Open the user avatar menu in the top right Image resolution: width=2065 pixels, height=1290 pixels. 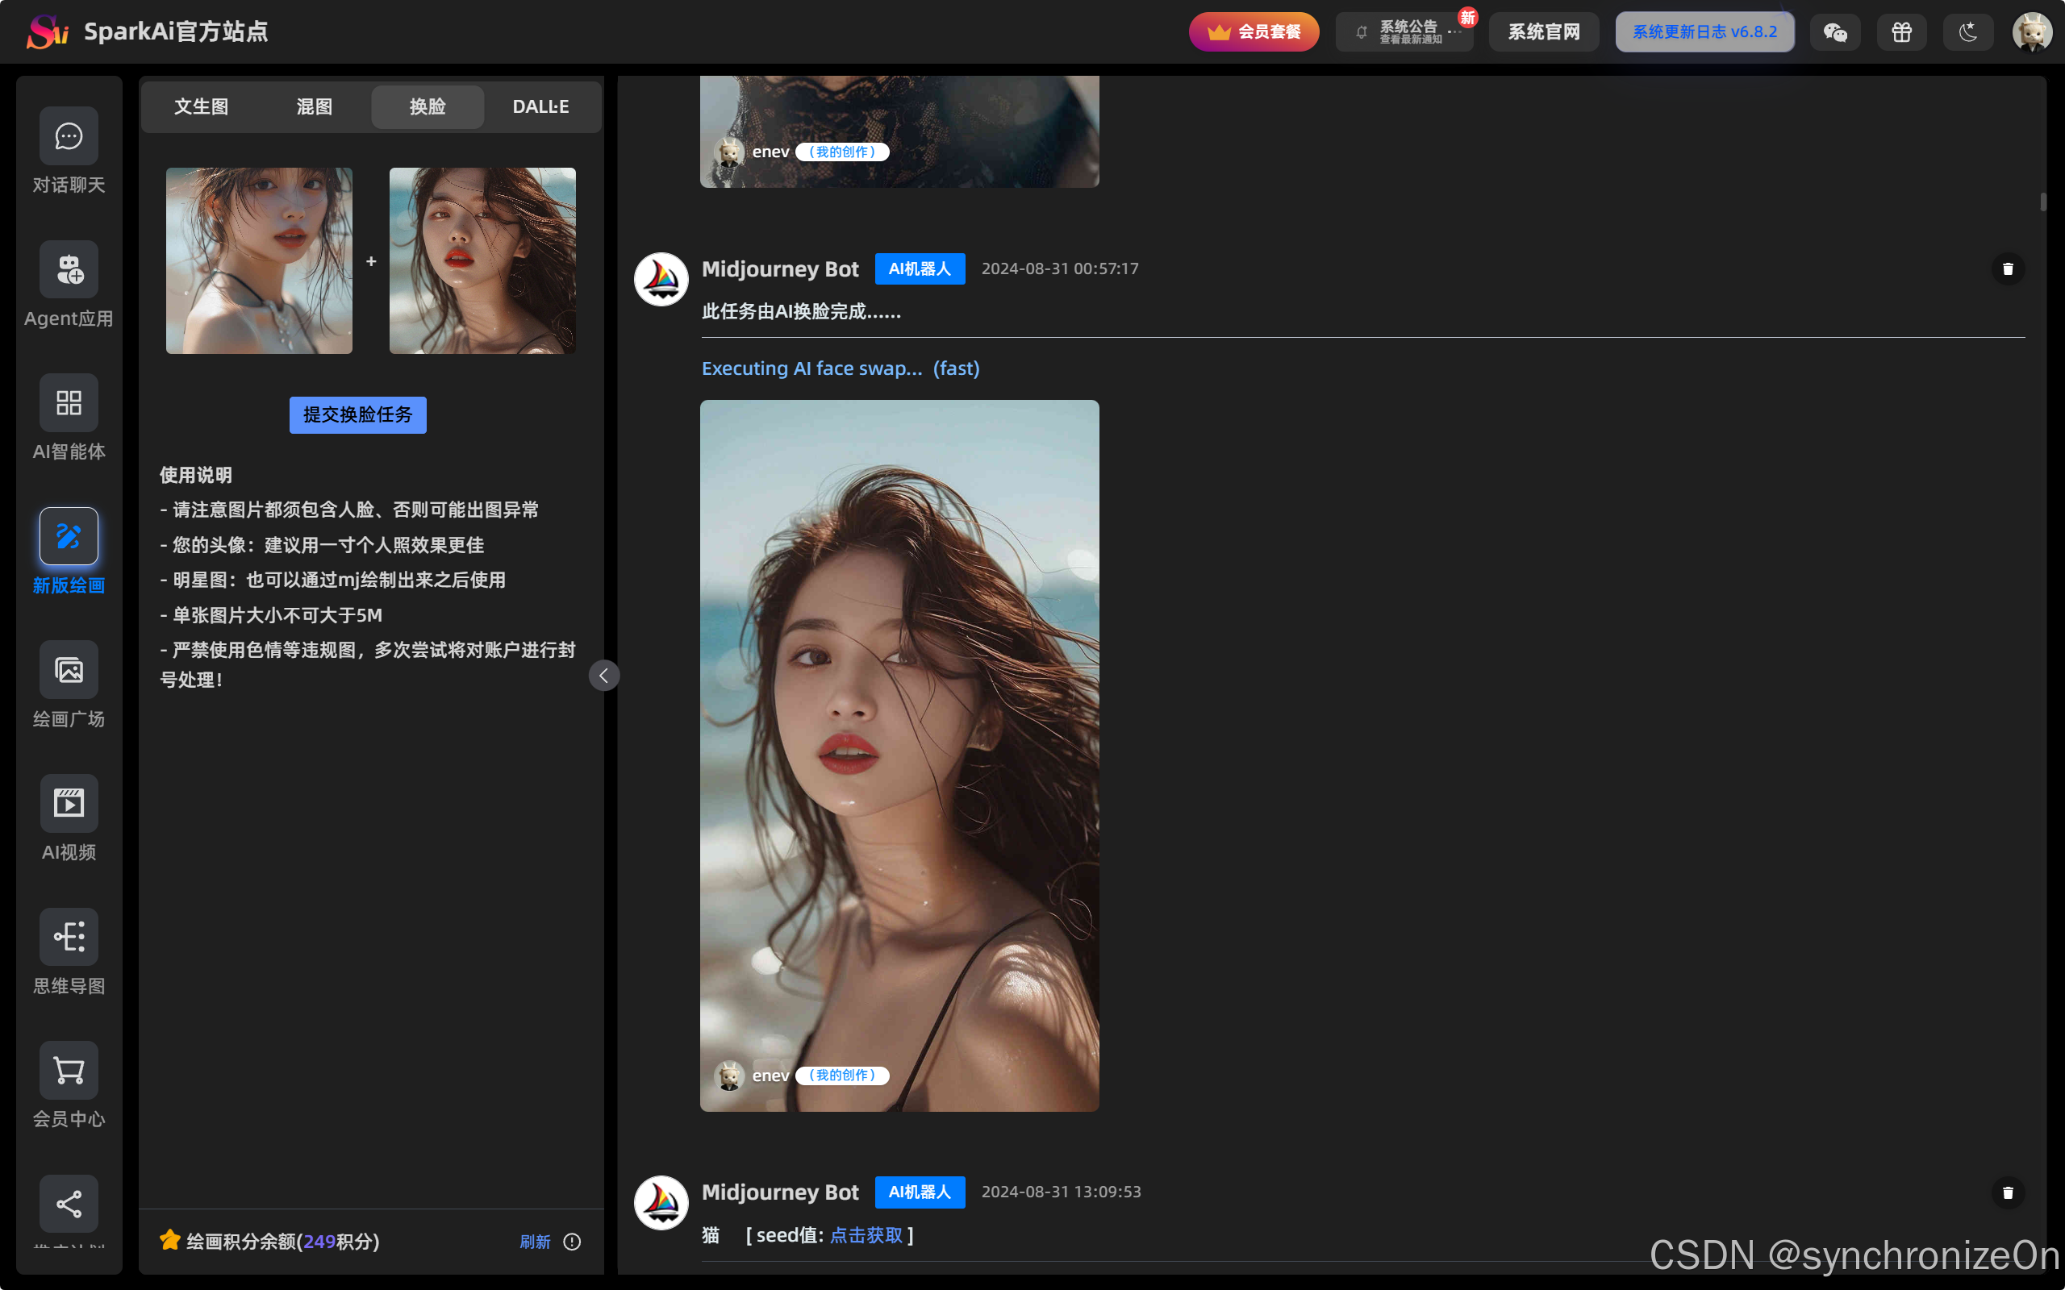click(2032, 32)
